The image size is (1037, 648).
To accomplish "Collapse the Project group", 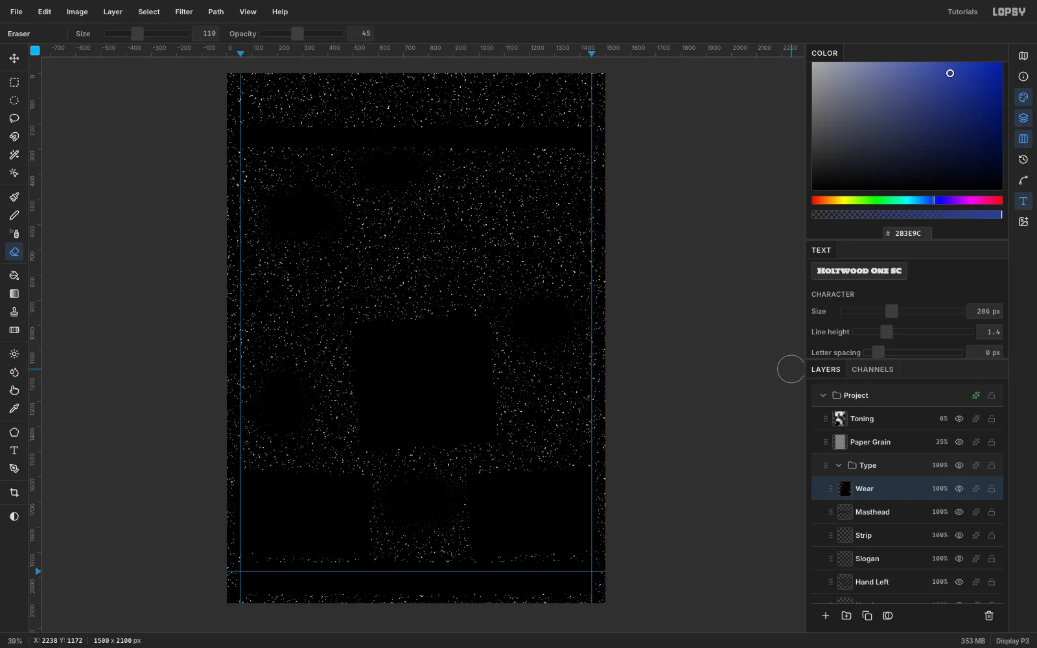I will point(823,395).
